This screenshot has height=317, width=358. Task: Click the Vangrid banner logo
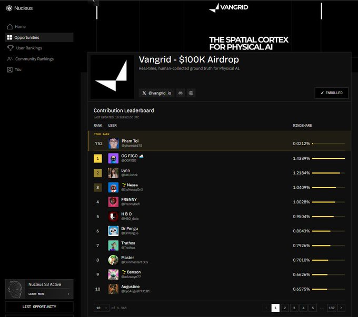(x=228, y=7)
